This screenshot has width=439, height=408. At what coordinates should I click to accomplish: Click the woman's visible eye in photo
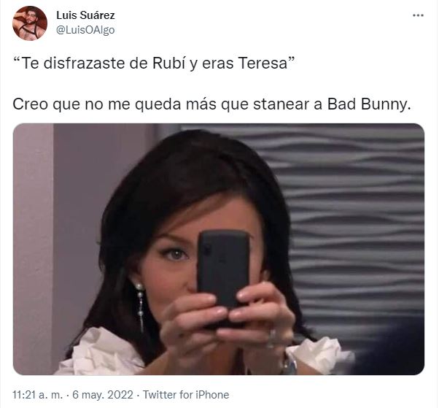pos(175,254)
